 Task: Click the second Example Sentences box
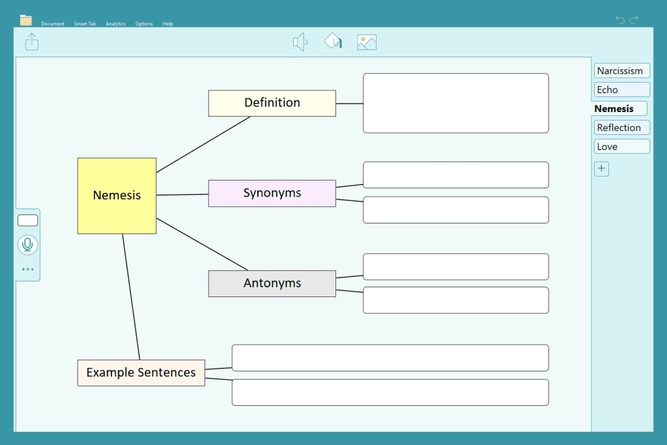pos(391,392)
